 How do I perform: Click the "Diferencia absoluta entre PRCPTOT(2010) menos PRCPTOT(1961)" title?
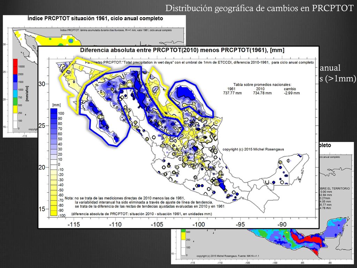(x=182, y=50)
